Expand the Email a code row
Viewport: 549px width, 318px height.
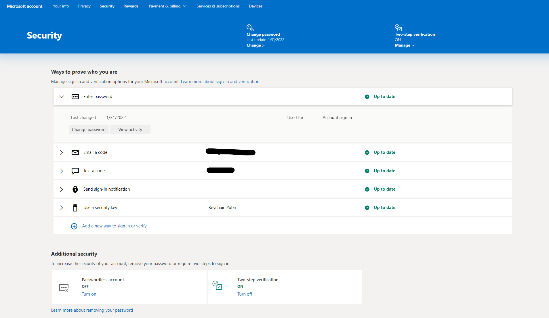click(61, 152)
